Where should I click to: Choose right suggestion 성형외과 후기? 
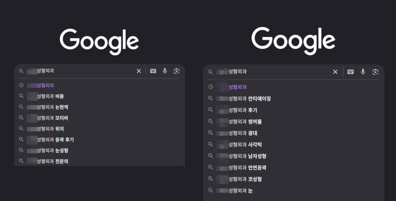tap(294, 110)
